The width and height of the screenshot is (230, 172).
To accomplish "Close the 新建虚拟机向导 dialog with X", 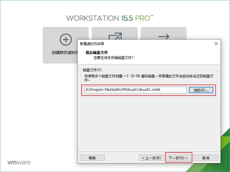I will tap(216, 44).
